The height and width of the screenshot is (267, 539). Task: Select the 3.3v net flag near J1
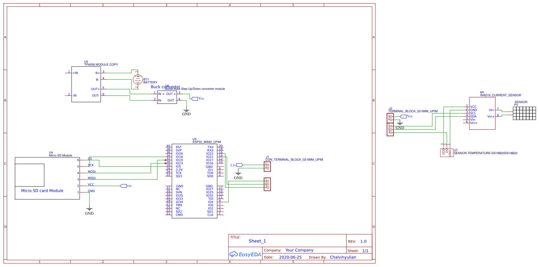[236, 165]
